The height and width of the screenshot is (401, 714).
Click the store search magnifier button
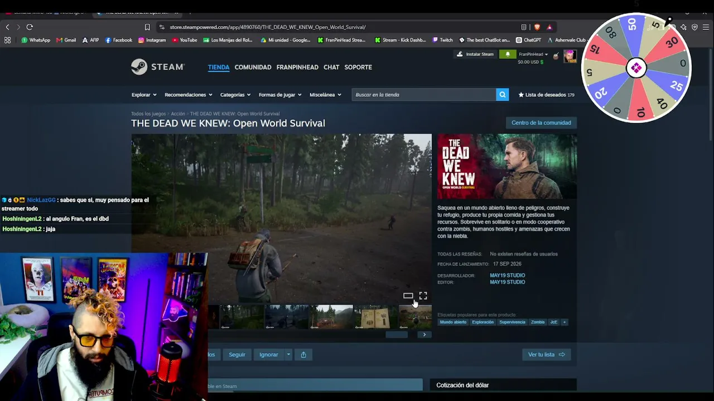pyautogui.click(x=503, y=95)
